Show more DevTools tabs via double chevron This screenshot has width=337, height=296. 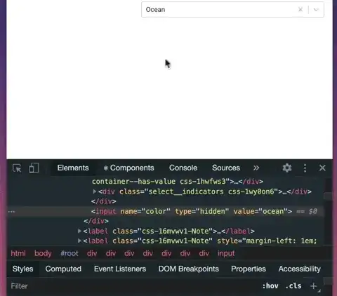coord(256,168)
